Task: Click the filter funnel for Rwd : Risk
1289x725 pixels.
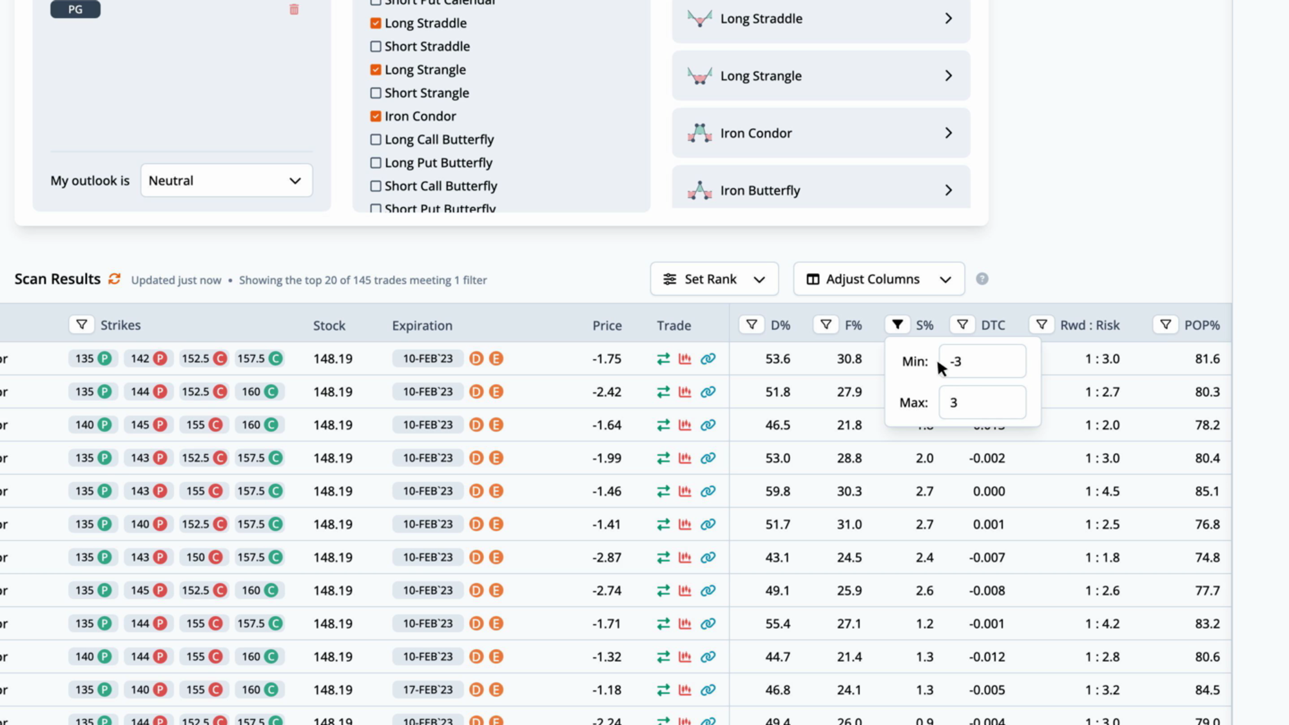Action: (x=1042, y=325)
